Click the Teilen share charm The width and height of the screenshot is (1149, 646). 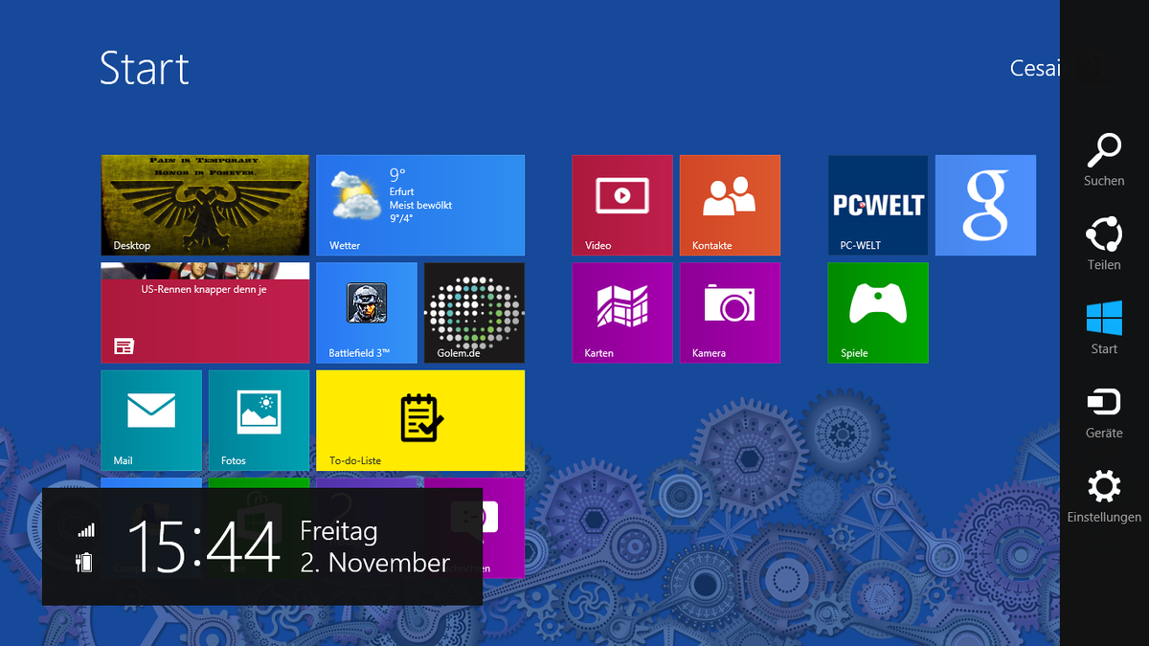pos(1104,243)
